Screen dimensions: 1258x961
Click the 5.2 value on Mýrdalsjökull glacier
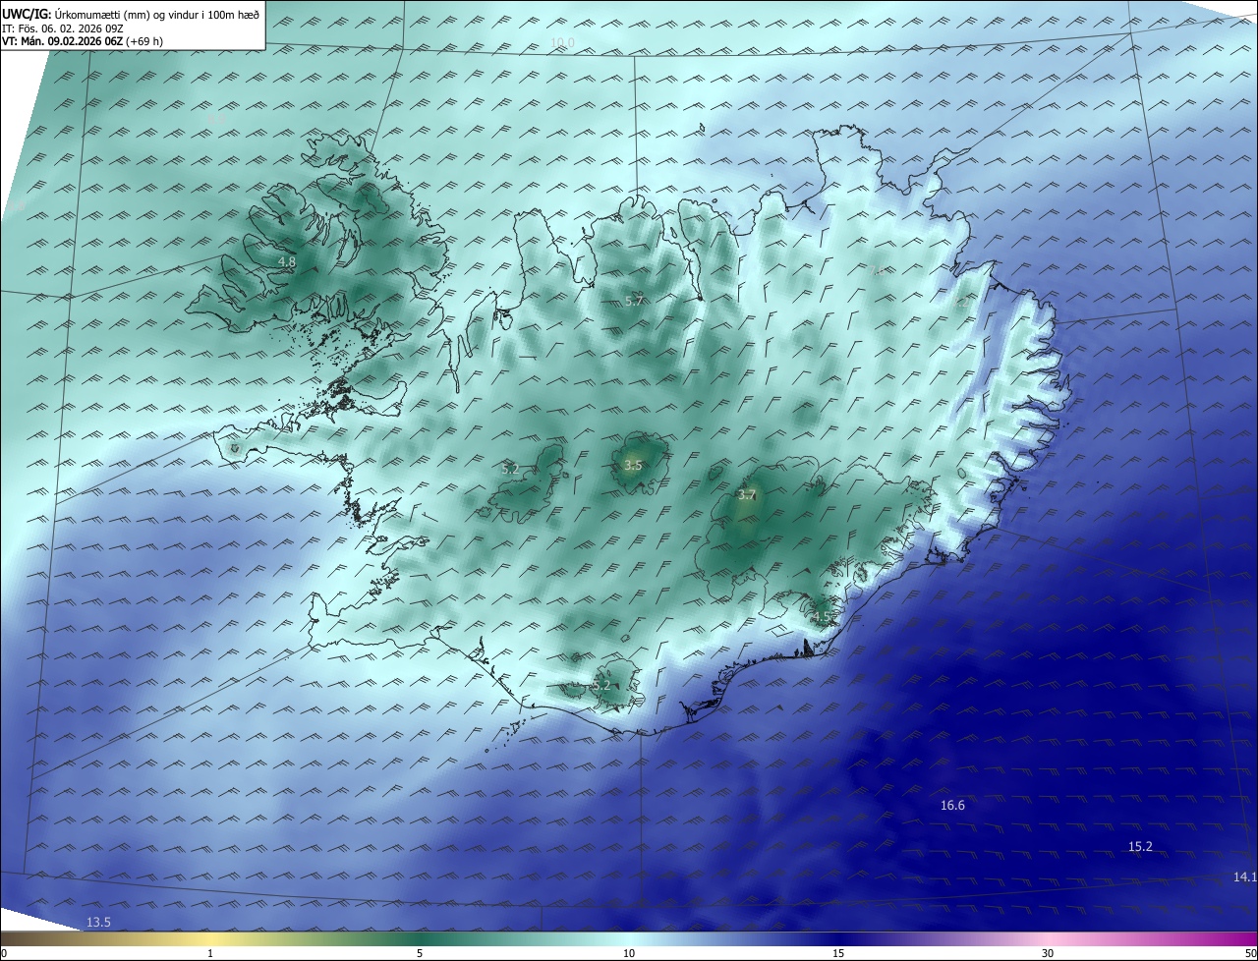point(601,685)
